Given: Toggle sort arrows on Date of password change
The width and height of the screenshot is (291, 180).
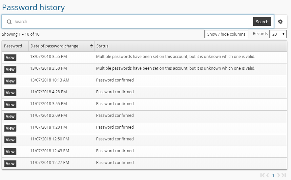Looking at the screenshot, I should tap(91, 46).
